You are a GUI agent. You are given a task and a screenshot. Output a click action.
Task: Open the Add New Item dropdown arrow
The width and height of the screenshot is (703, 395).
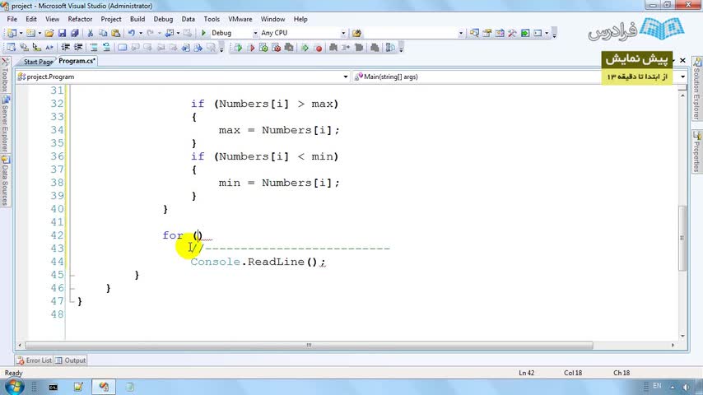[40, 33]
